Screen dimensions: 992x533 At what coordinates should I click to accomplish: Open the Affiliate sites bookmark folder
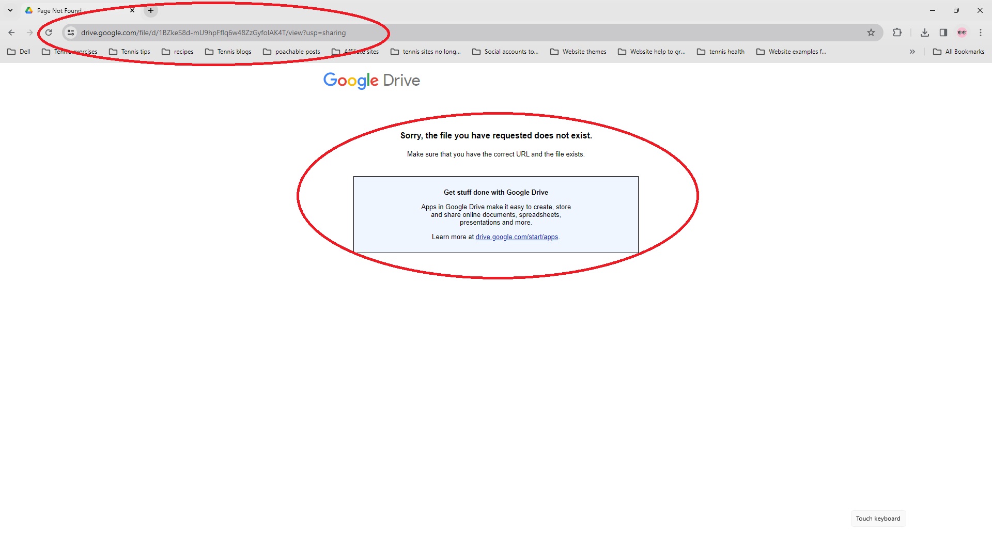(355, 52)
